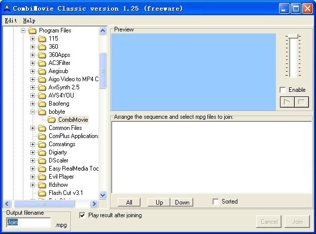Screen dimensions: 316x234
Task: Click the bobyte folder icon
Action: click(42, 112)
